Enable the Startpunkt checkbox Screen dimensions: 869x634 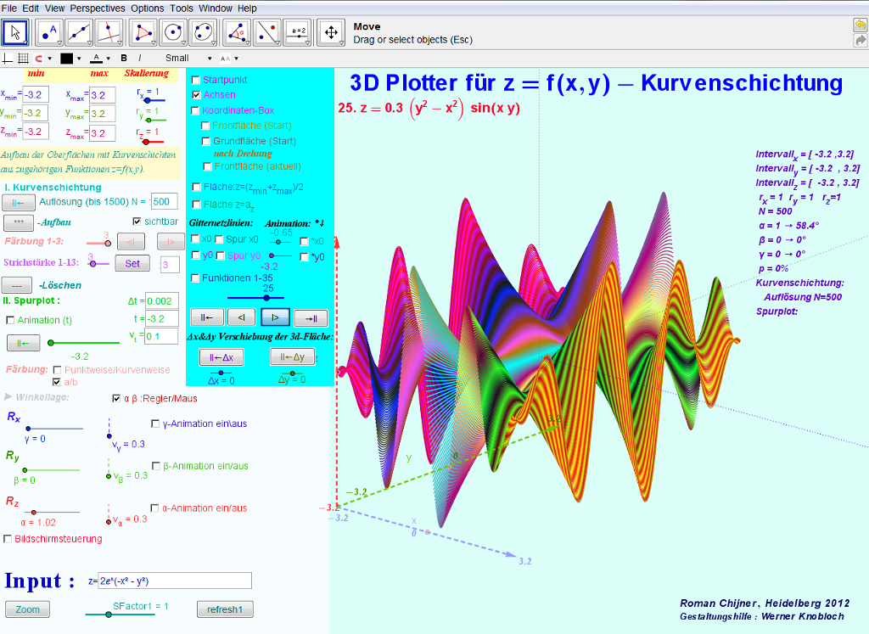point(196,80)
